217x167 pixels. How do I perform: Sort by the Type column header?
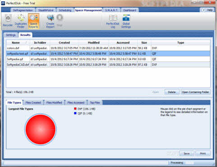pos(180,42)
